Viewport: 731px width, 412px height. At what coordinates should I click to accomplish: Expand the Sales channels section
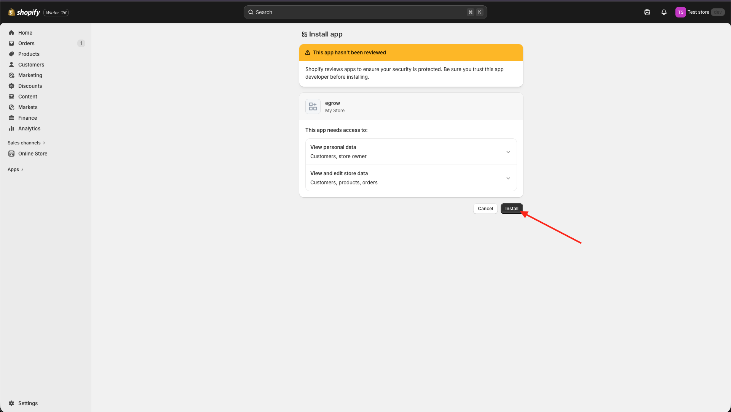26,143
